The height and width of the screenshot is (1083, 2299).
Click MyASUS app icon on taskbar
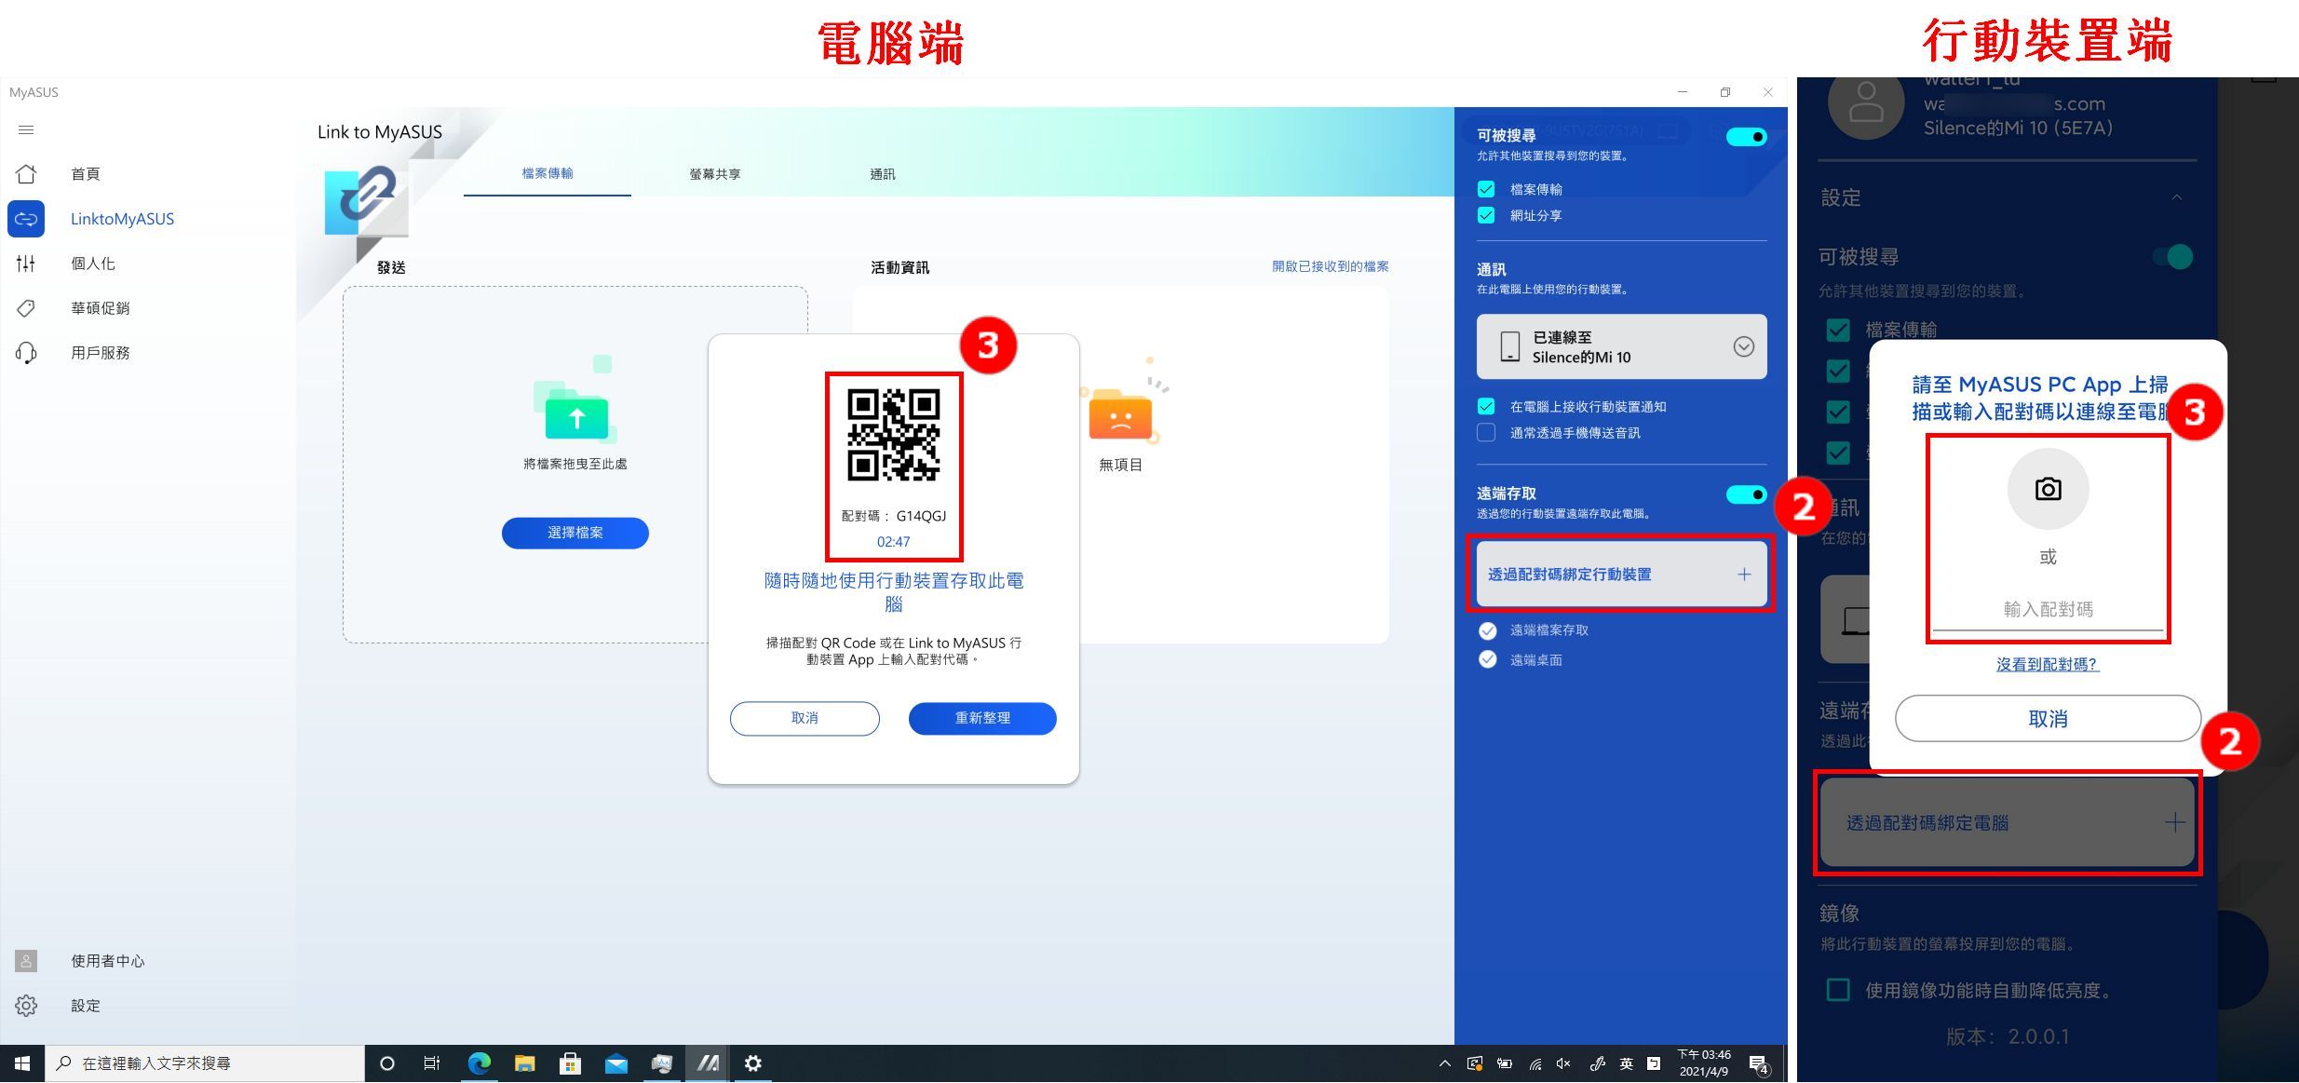point(708,1063)
